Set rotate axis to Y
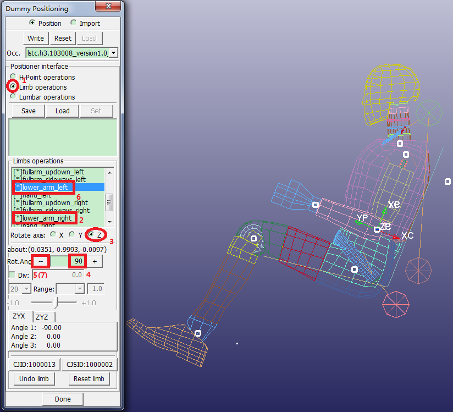Viewport: 453px width, 412px height. coord(72,234)
